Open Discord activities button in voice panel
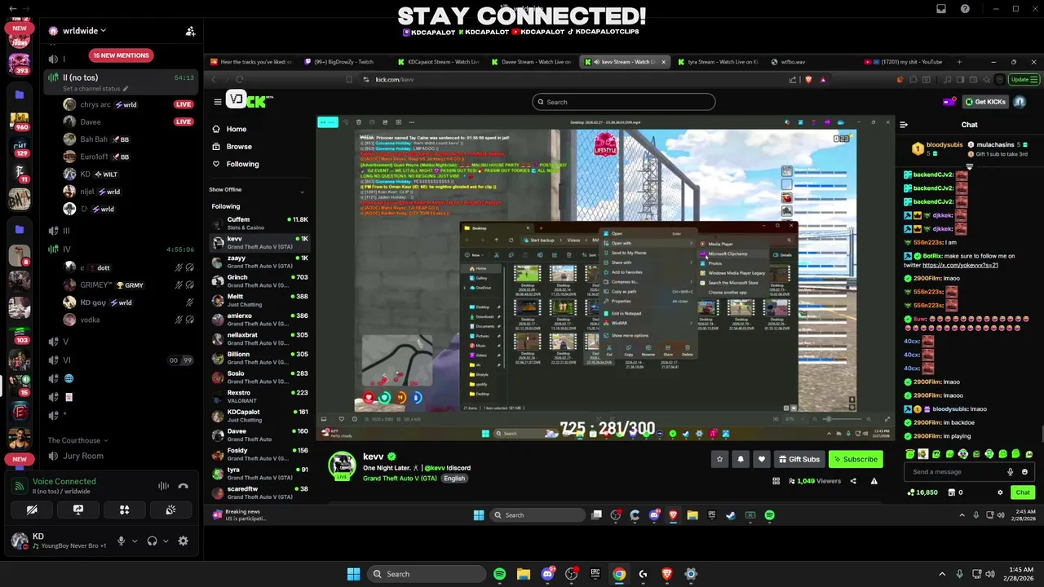Screen dimensions: 1044x587 [125, 510]
